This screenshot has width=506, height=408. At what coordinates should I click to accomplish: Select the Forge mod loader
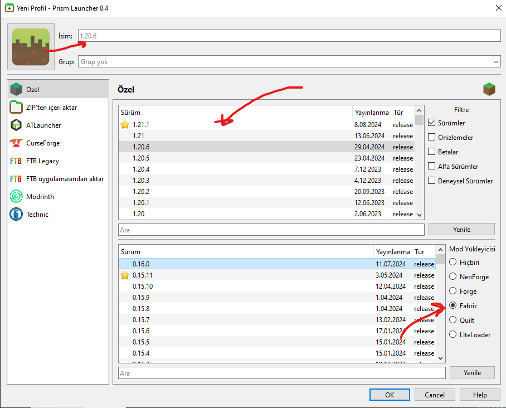453,291
